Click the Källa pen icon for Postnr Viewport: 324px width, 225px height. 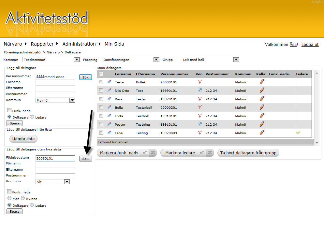click(262, 124)
